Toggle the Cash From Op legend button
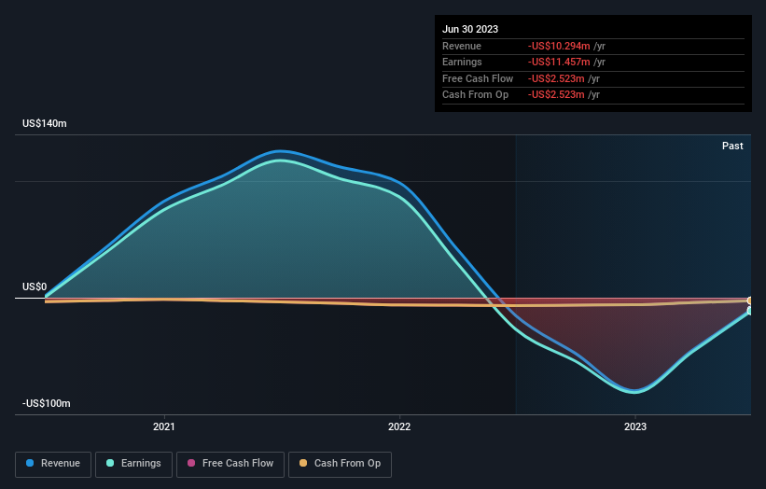 coord(340,464)
